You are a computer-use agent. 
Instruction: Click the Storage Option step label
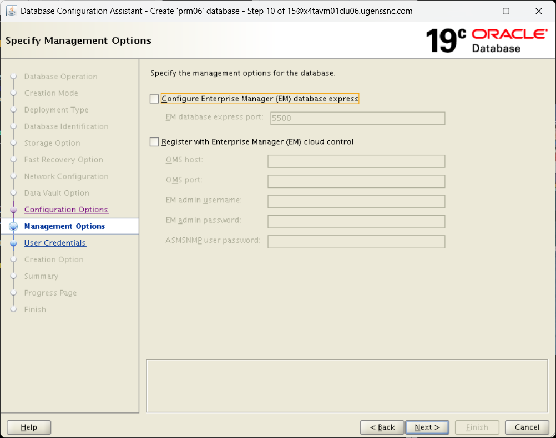pos(52,143)
